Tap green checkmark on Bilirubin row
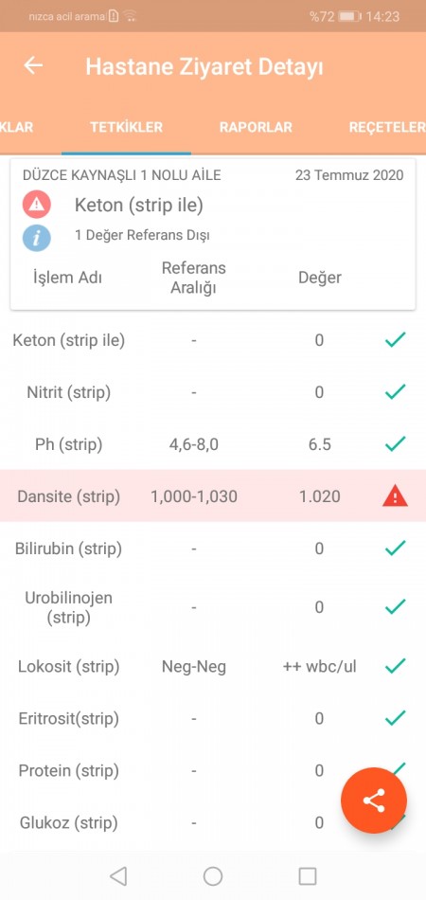Image resolution: width=426 pixels, height=900 pixels. pyautogui.click(x=395, y=549)
